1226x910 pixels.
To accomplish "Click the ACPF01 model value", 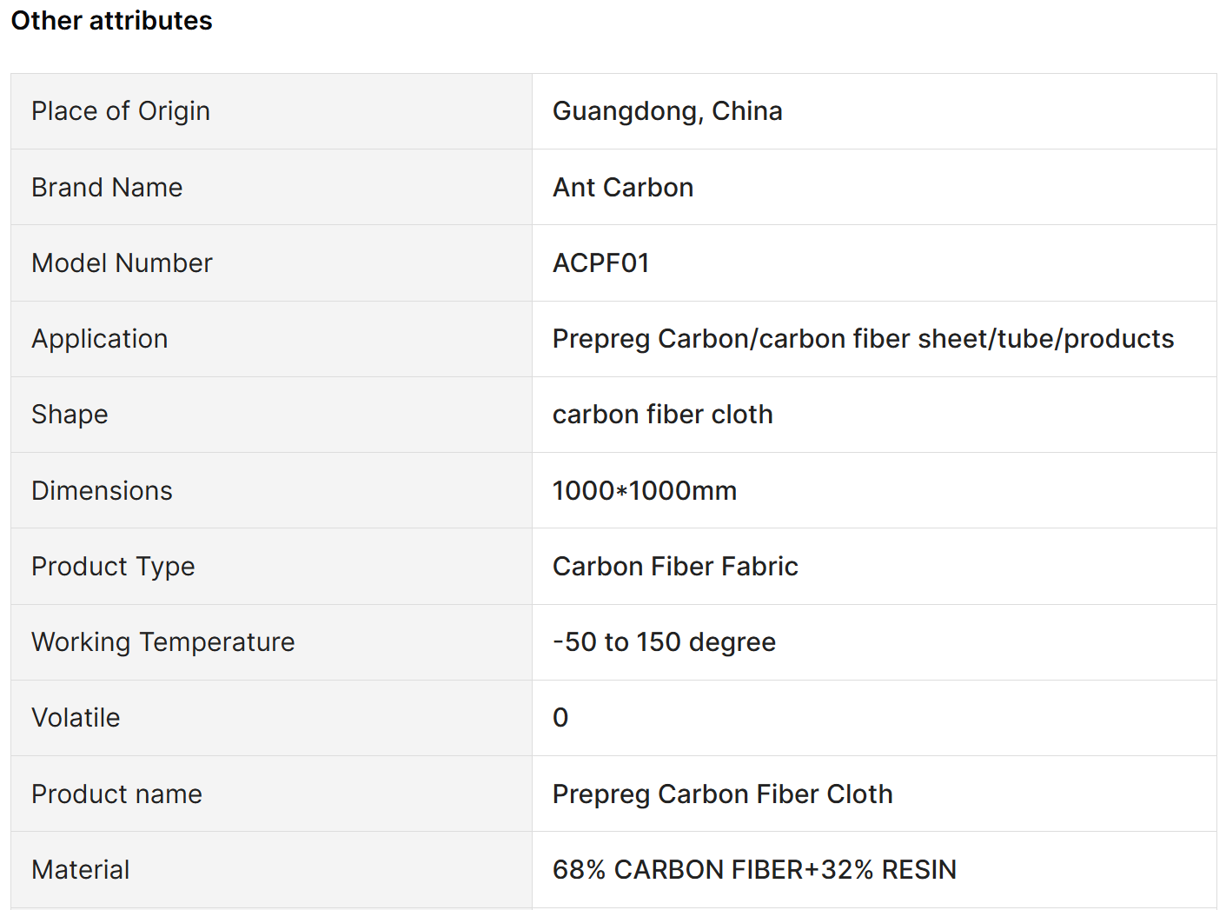I will click(601, 263).
